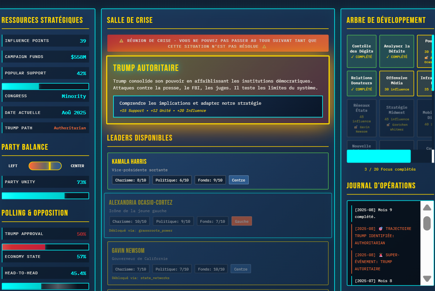Click Gavin Newsom's Fonds 10/10 stat
435x291 pixels.
(x=211, y=269)
